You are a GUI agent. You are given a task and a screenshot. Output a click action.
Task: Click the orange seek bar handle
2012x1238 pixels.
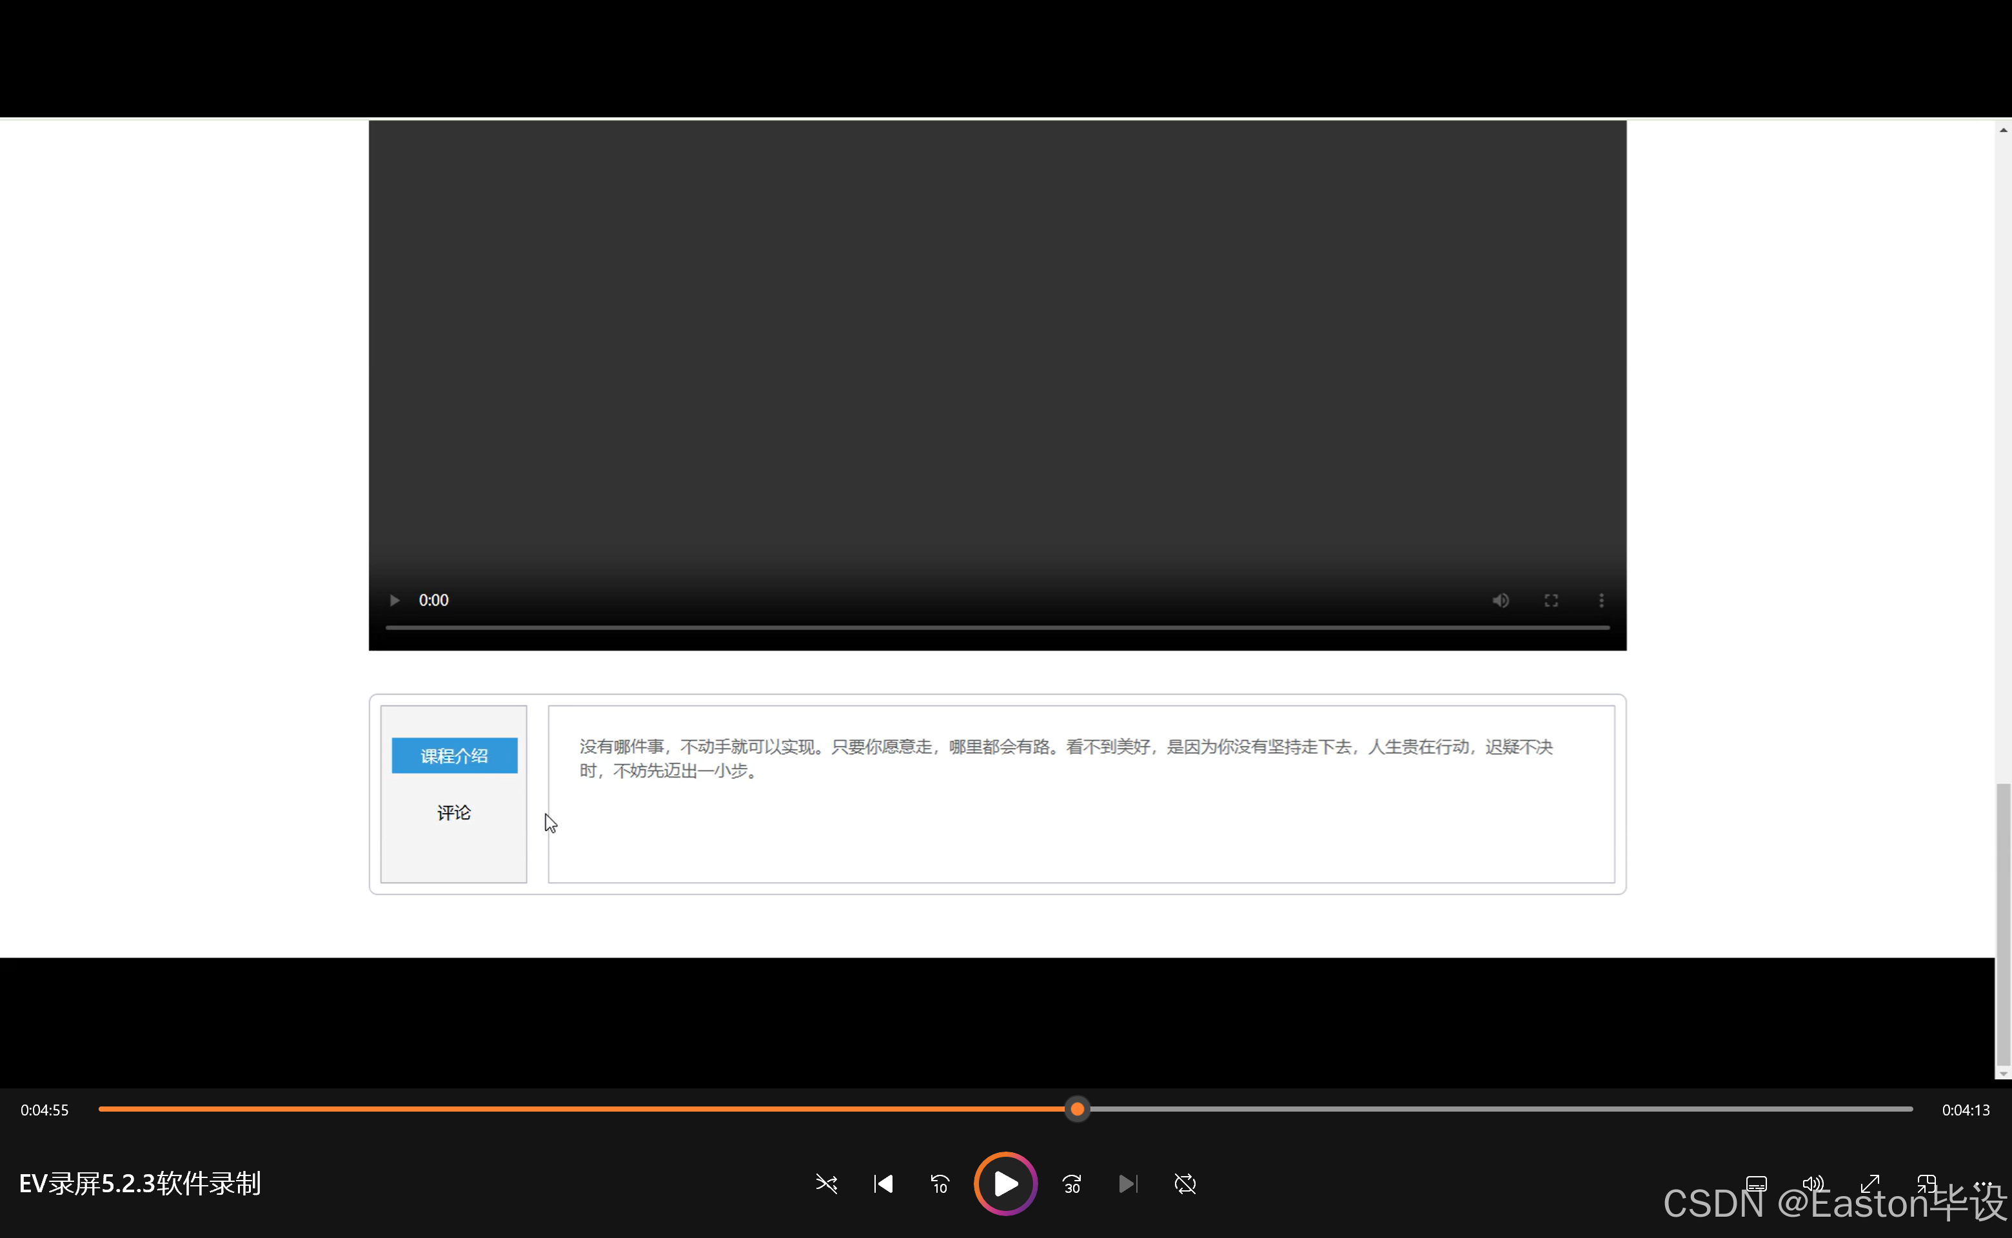coord(1078,1110)
